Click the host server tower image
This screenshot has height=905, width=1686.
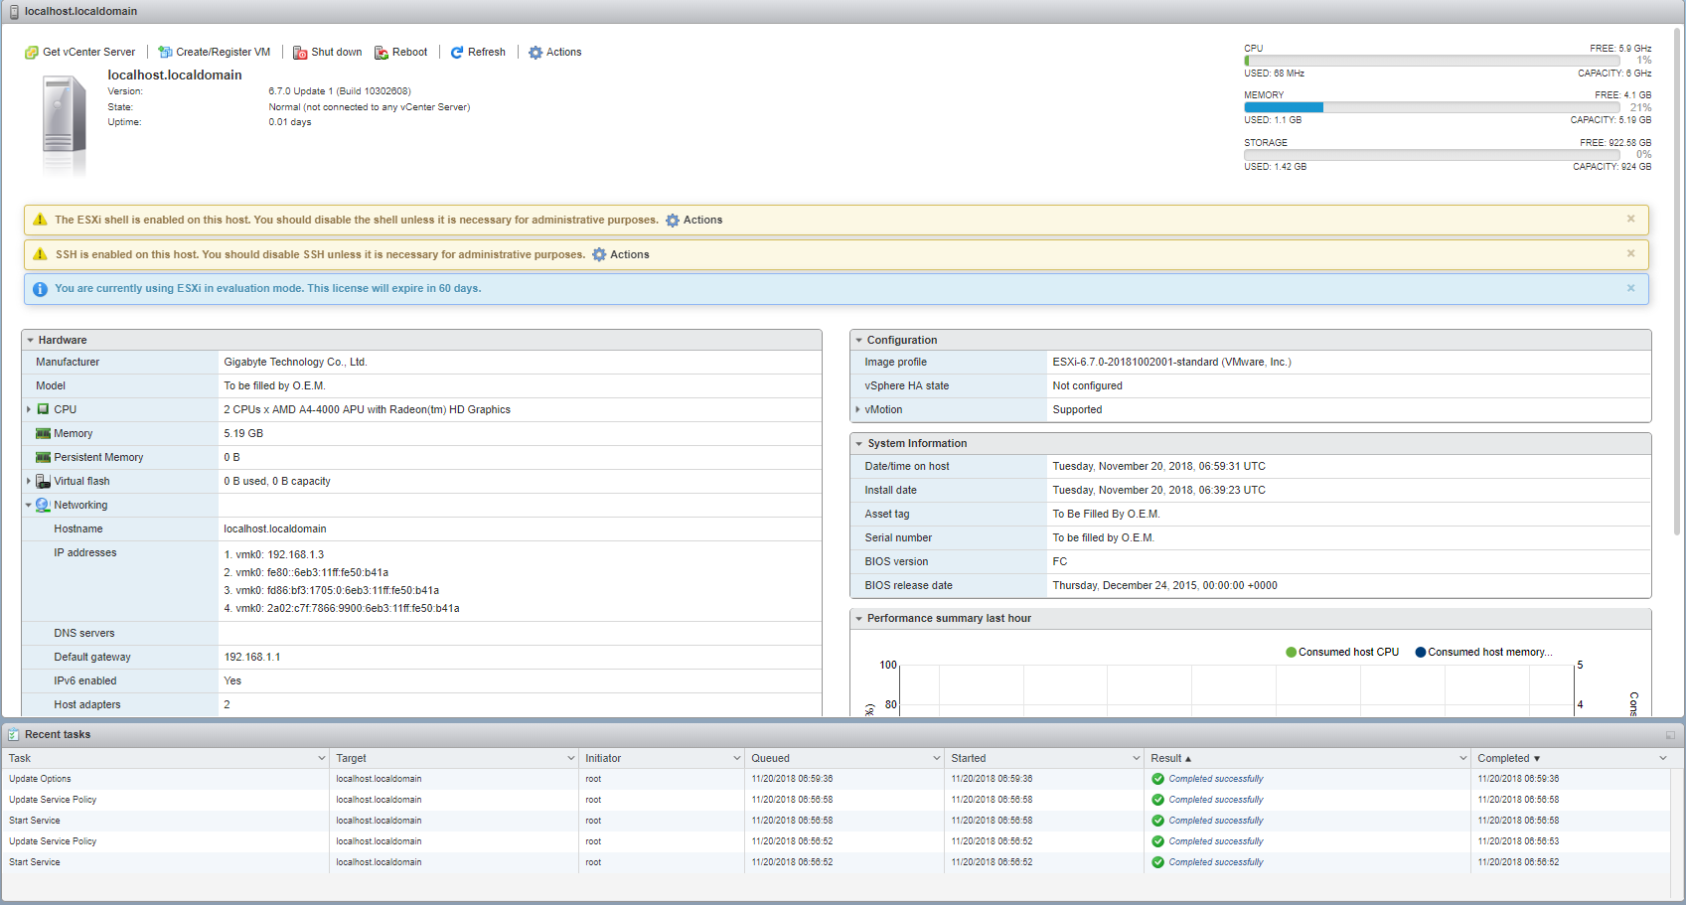65,126
